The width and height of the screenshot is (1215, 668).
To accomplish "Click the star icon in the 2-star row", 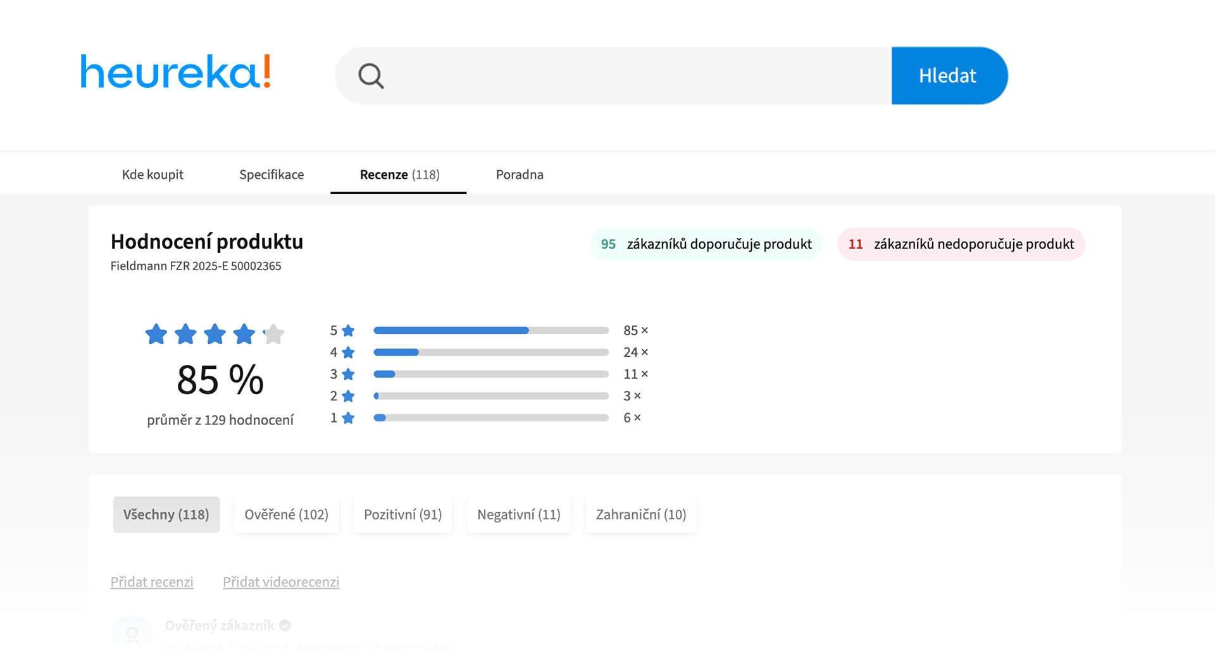I will point(348,396).
